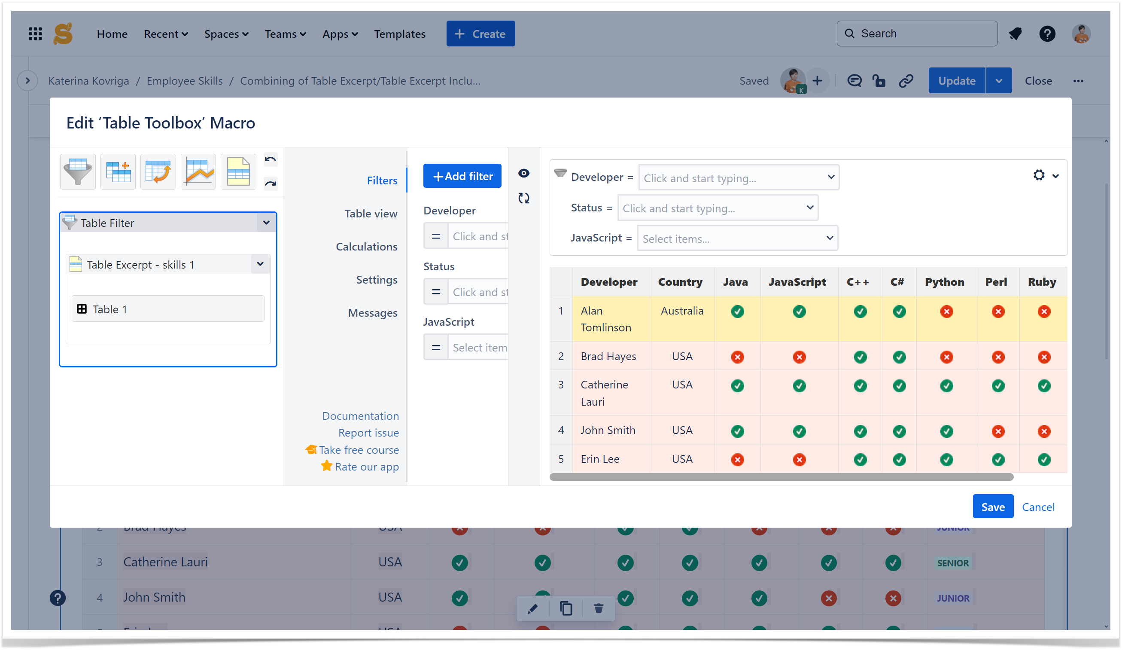Switch to the Table view tab

coord(371,214)
